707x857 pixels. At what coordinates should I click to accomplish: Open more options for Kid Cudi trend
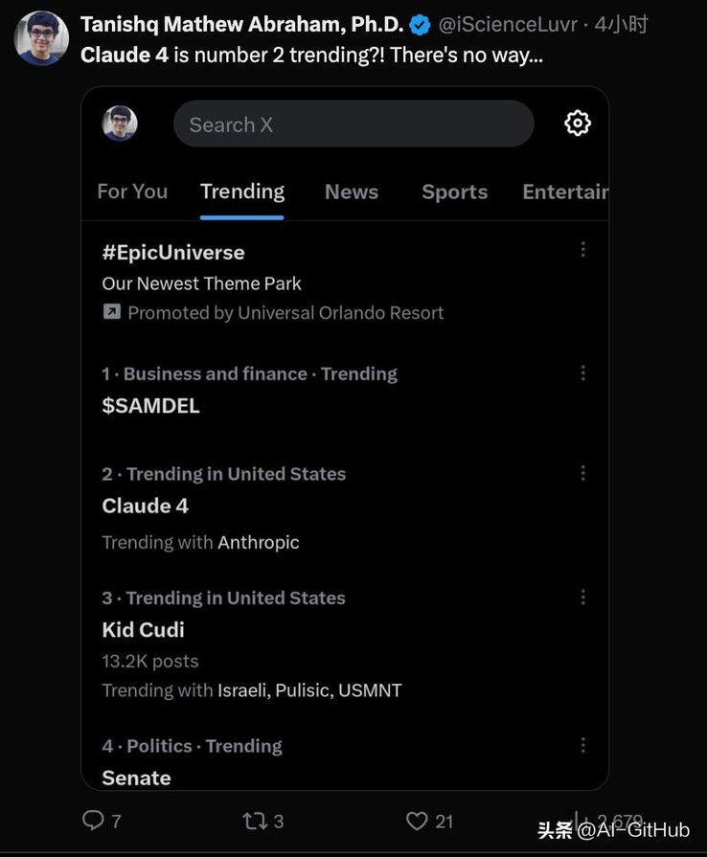point(582,597)
